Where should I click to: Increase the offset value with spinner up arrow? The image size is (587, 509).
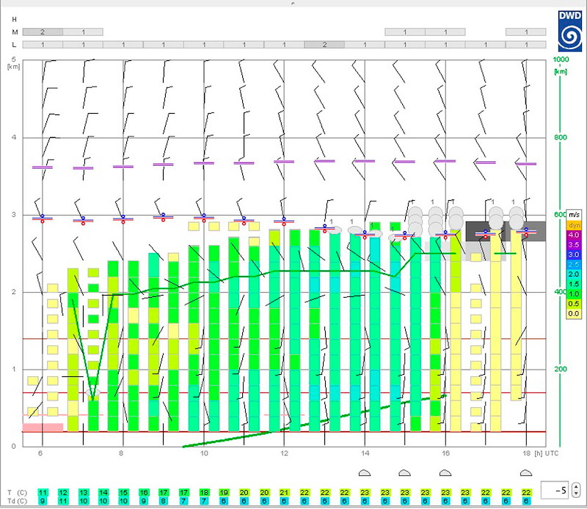click(576, 486)
